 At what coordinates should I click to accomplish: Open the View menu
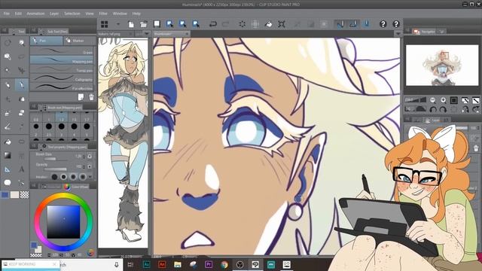pyautogui.click(x=90, y=14)
